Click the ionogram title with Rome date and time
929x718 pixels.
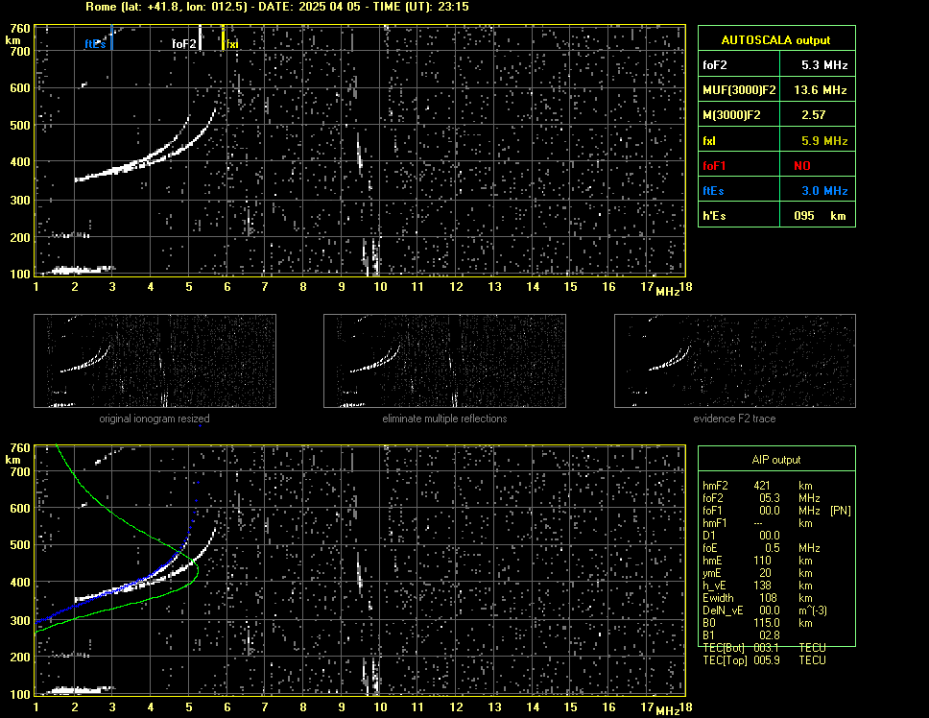[277, 7]
